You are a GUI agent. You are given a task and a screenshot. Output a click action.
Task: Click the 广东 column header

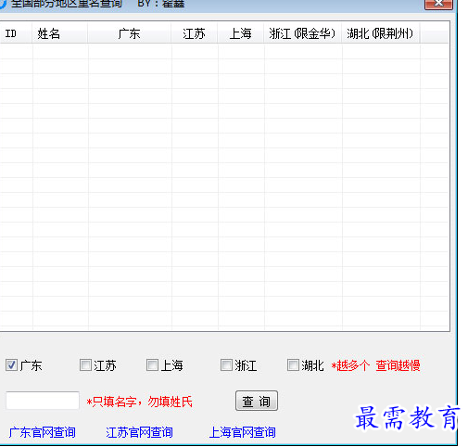click(x=130, y=33)
